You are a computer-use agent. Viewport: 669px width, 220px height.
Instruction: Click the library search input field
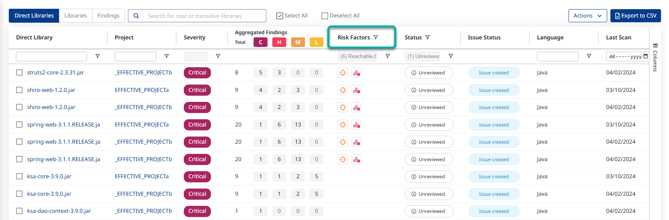(x=203, y=16)
